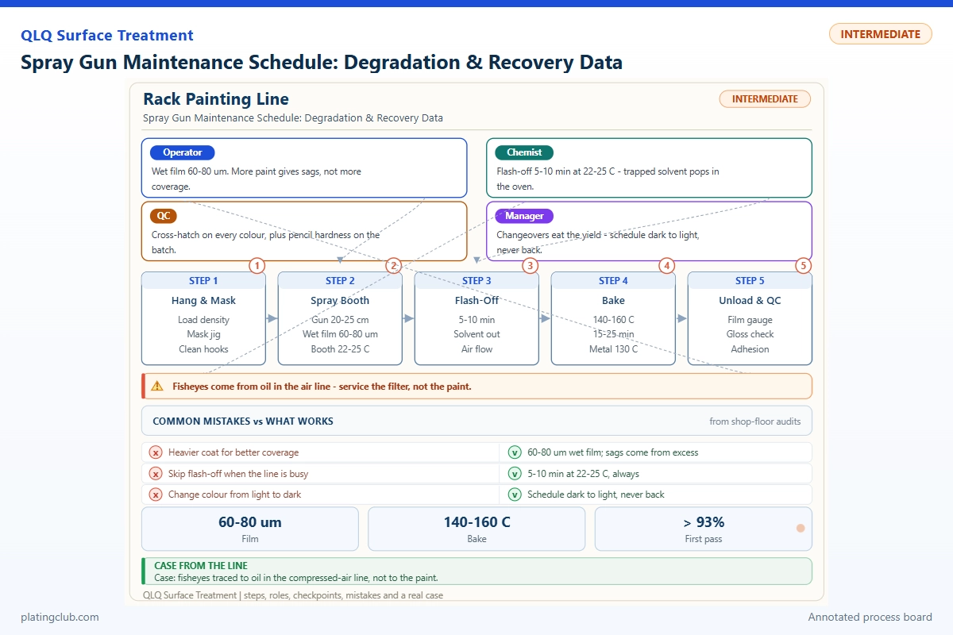Click the 'COMMON MISTAKES vs WHAT WORKS' heading

click(243, 421)
